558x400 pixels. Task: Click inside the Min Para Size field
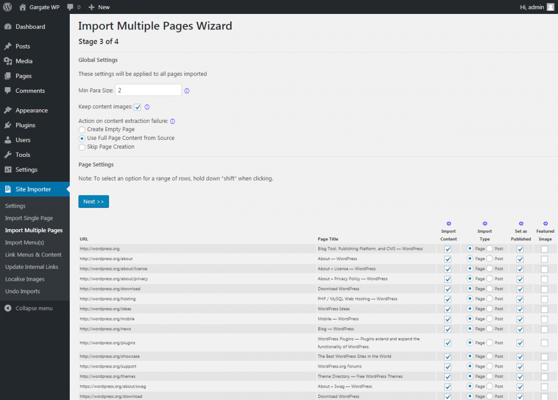[148, 90]
